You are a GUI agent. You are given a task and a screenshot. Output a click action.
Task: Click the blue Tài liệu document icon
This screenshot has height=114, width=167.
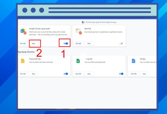click(134, 61)
